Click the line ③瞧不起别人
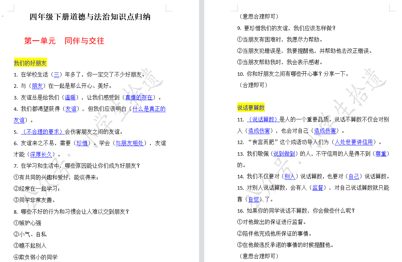Screen dimensions: 402x262 (x=30, y=246)
